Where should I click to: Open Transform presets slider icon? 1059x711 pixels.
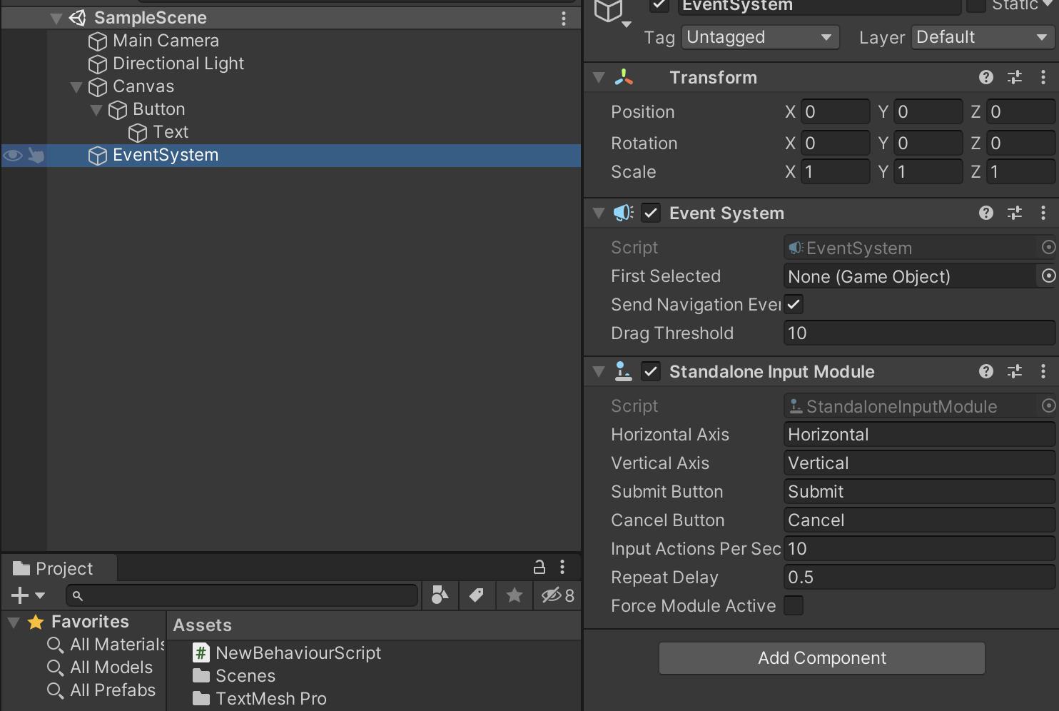[x=1015, y=77]
